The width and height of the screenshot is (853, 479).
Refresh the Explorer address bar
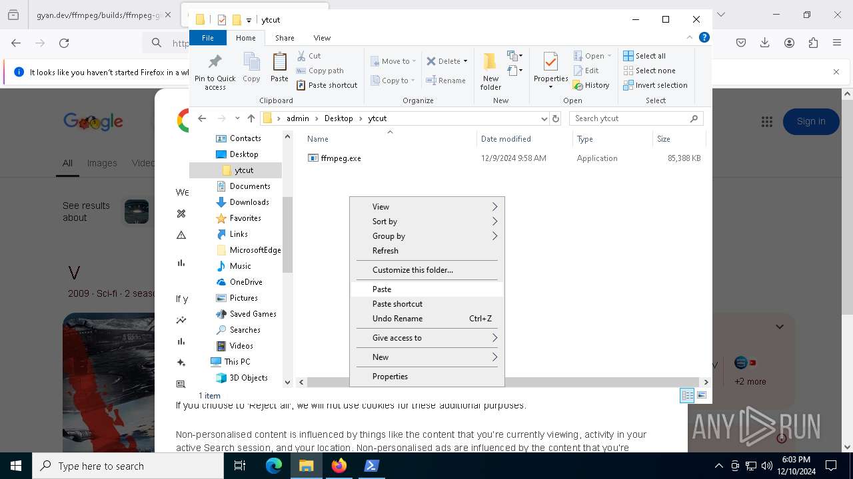(556, 118)
